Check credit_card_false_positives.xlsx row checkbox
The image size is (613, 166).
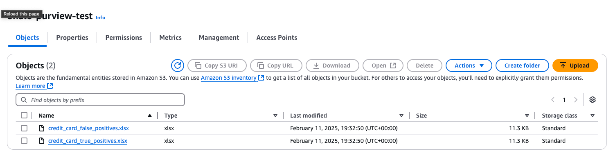[x=24, y=129]
